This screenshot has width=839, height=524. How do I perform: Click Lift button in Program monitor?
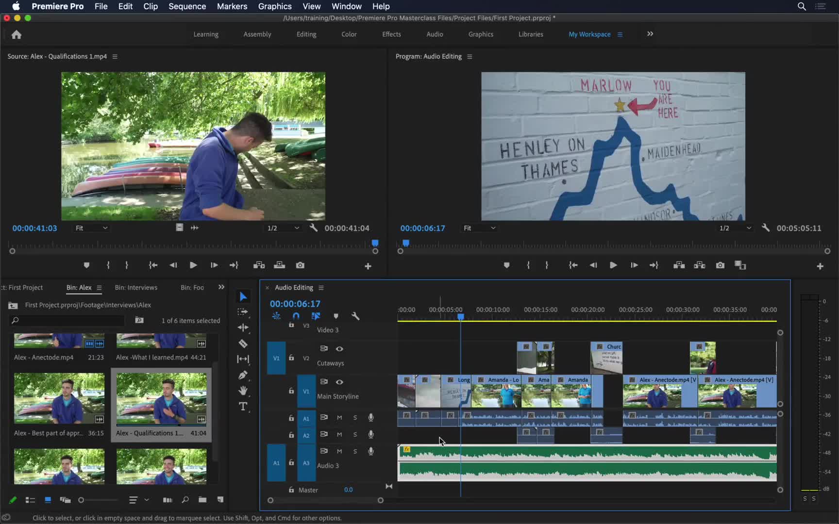click(x=679, y=265)
